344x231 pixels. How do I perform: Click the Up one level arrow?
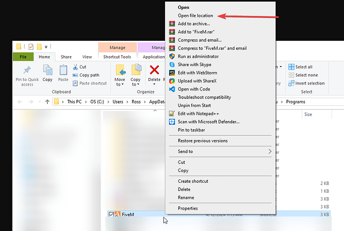(x=47, y=102)
